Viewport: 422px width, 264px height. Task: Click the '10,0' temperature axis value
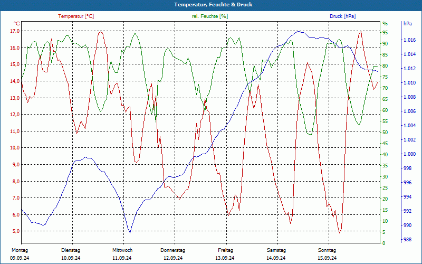pos(15,148)
